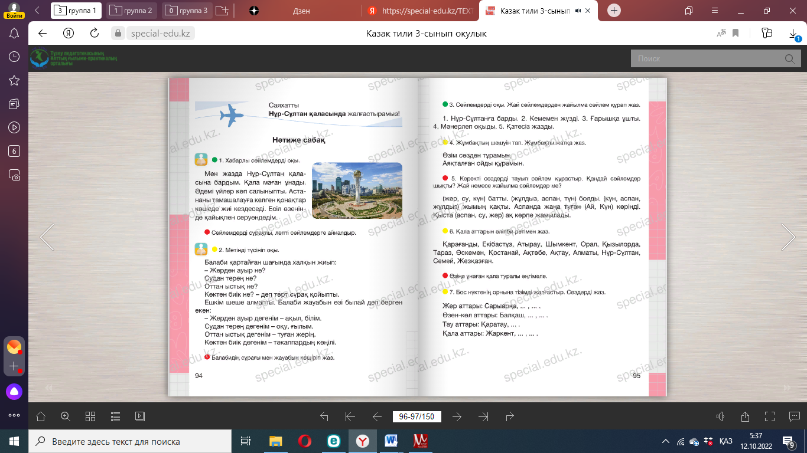Screen dimensions: 807x453
Task: Open the Windows Start menu
Action: click(x=14, y=441)
